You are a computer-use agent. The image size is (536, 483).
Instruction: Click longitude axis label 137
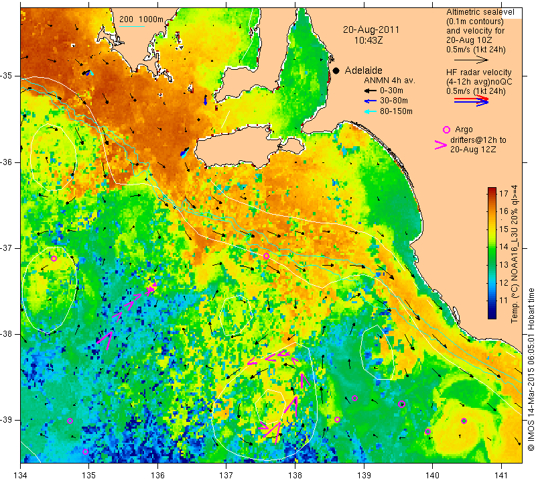pyautogui.click(x=226, y=476)
